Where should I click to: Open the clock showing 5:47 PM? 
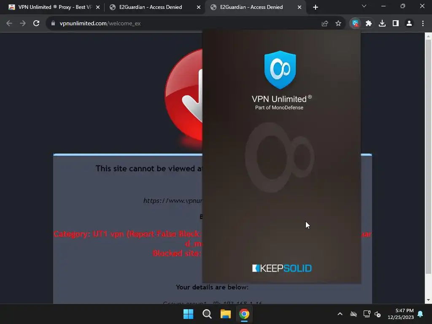tap(401, 314)
